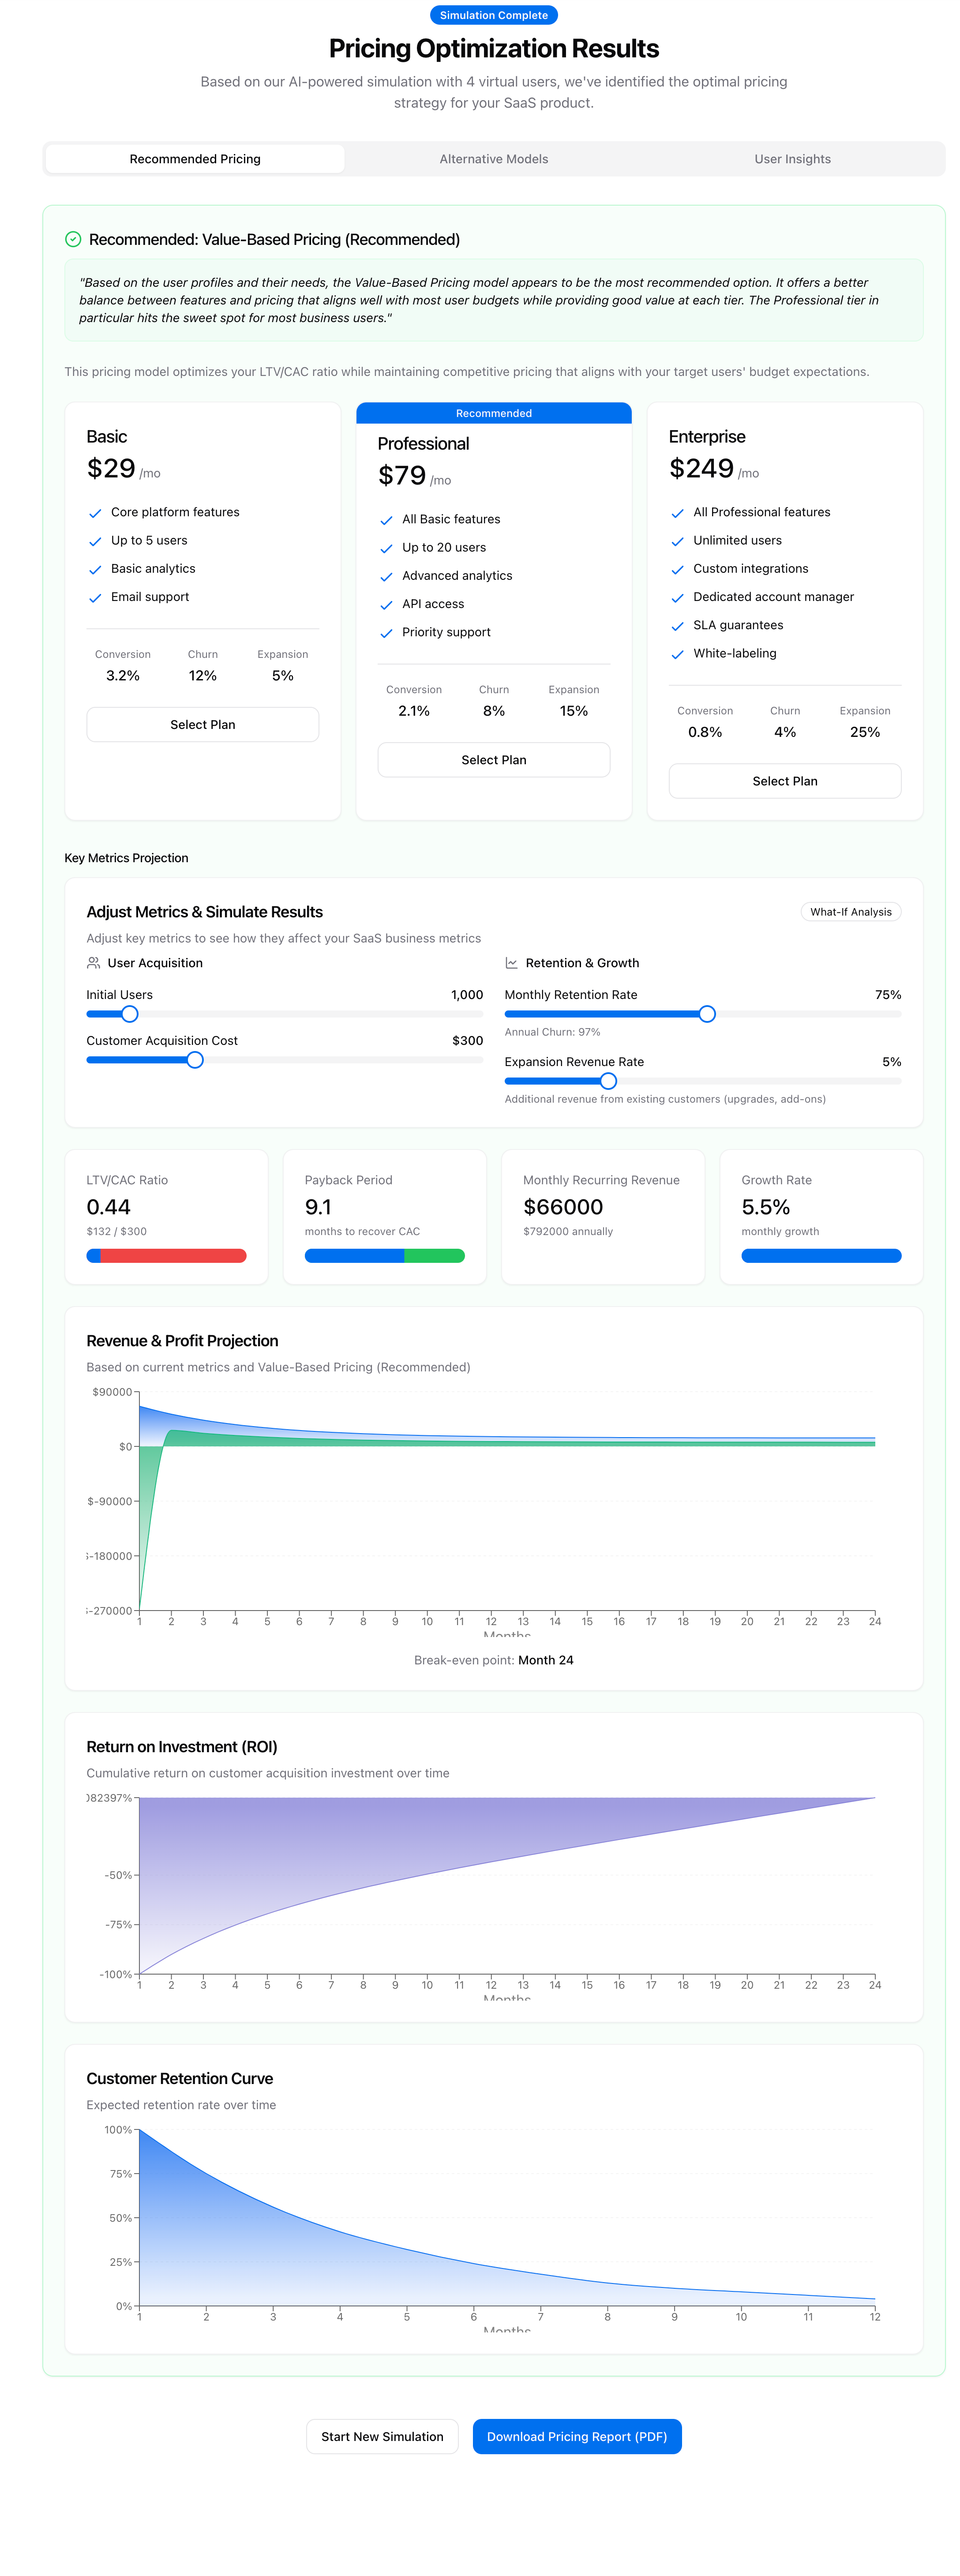Click checkmark icon next to Unlimited users

[x=677, y=541]
